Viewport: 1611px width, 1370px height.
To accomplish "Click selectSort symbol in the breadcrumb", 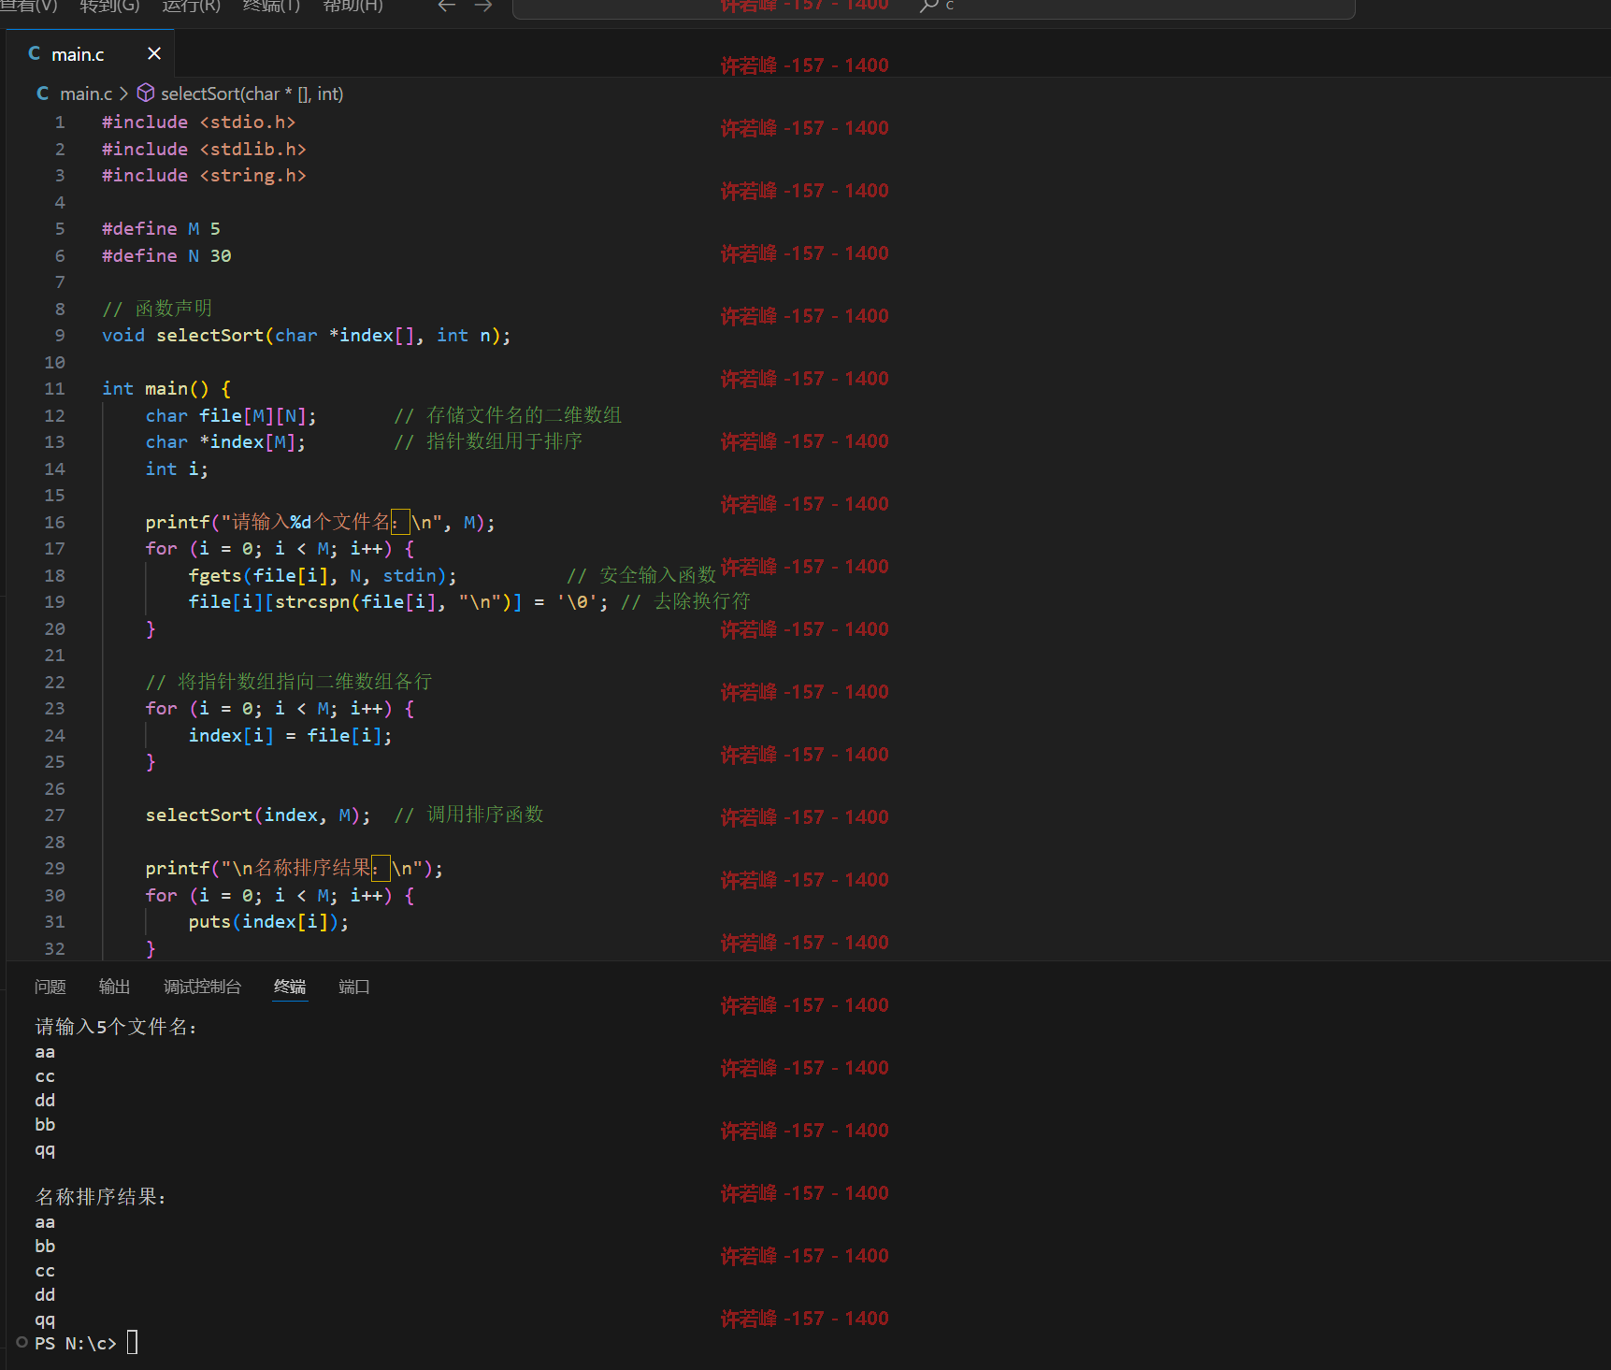I will (252, 94).
